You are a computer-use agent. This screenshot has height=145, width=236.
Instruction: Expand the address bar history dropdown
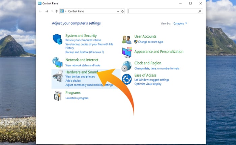click(118, 11)
